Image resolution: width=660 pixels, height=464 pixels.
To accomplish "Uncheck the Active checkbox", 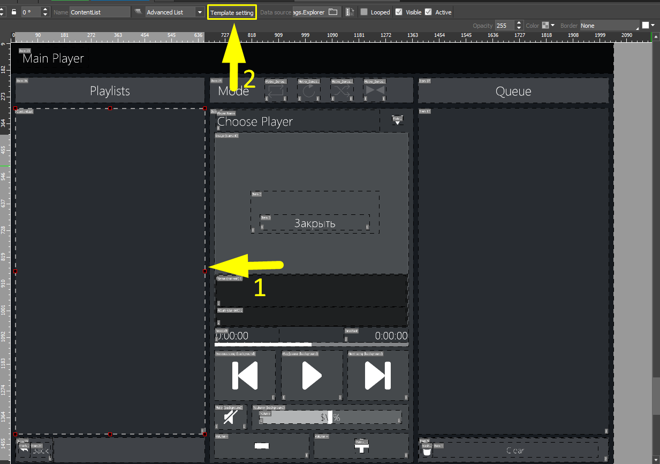I will [x=429, y=12].
